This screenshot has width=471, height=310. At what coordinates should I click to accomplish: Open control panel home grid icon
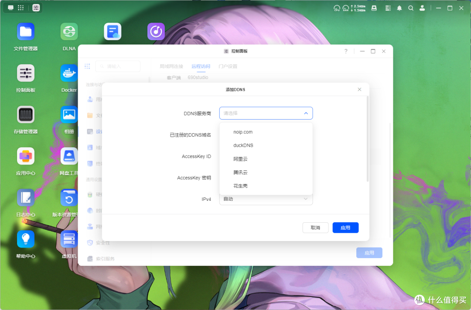tap(87, 66)
